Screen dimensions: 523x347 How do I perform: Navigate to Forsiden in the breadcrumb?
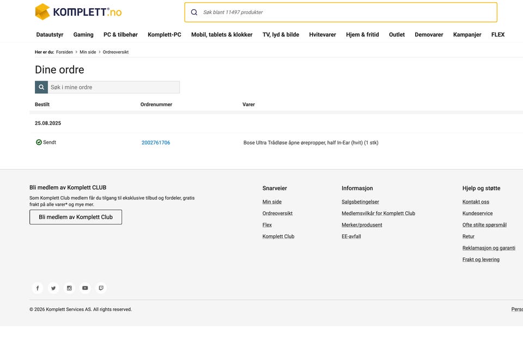click(64, 52)
